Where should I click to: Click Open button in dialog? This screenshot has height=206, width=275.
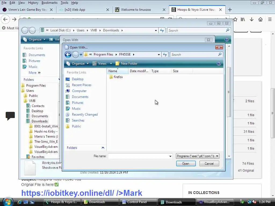pos(186,164)
